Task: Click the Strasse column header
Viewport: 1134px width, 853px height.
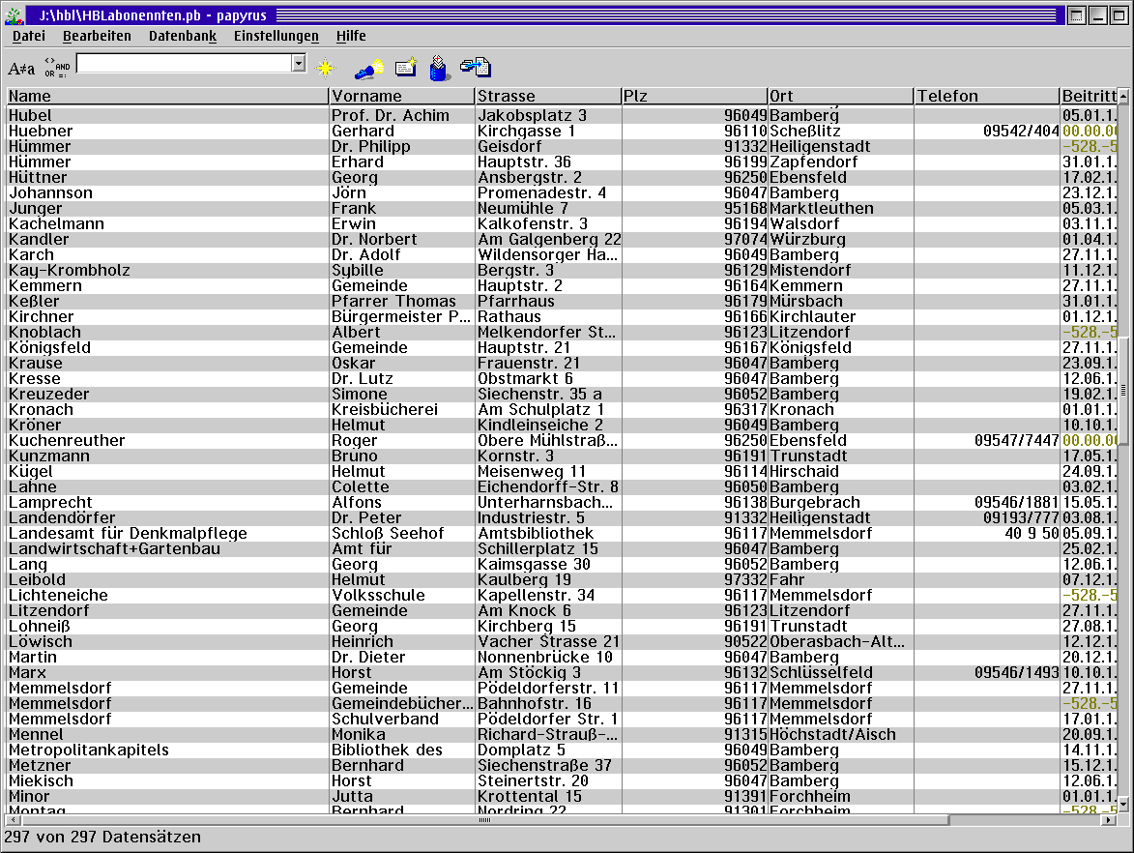Action: [x=548, y=96]
